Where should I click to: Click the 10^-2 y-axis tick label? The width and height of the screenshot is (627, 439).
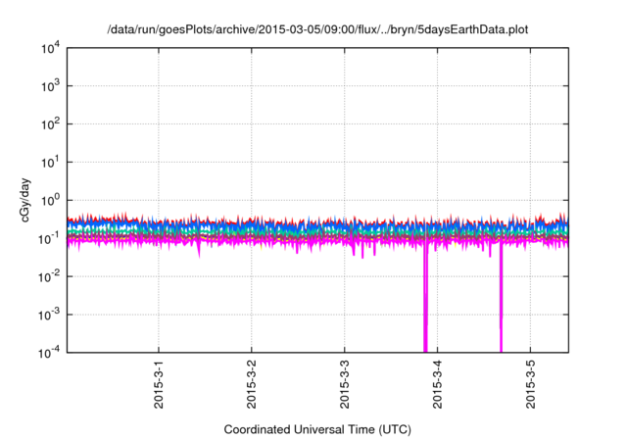tap(49, 276)
